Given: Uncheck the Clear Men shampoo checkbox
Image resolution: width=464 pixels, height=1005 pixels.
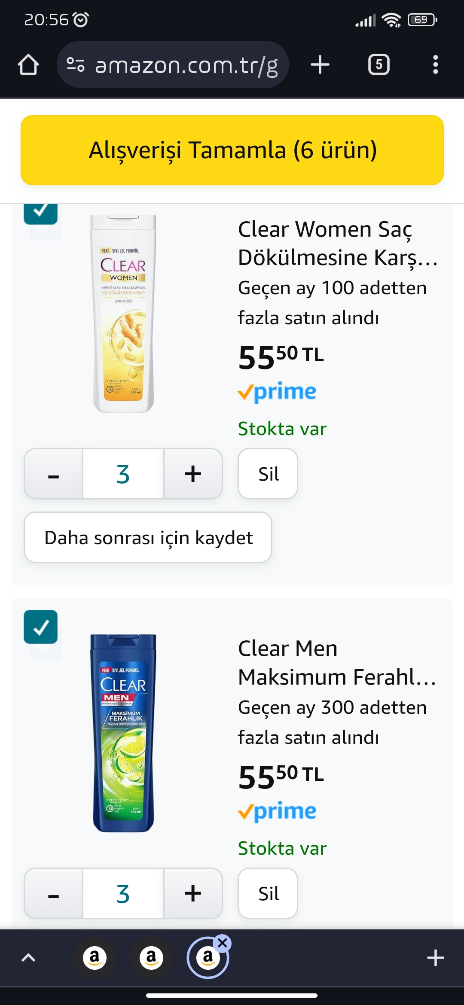Looking at the screenshot, I should (41, 627).
